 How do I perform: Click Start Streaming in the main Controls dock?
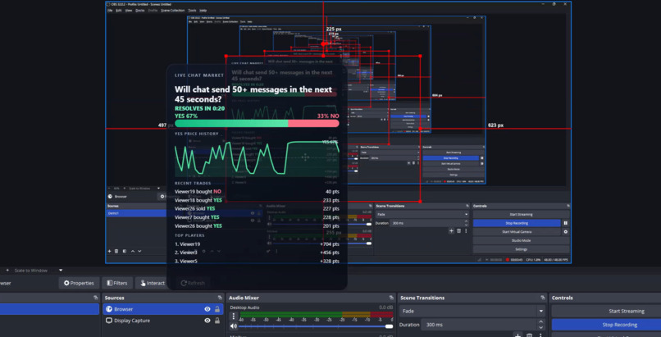click(x=606, y=312)
